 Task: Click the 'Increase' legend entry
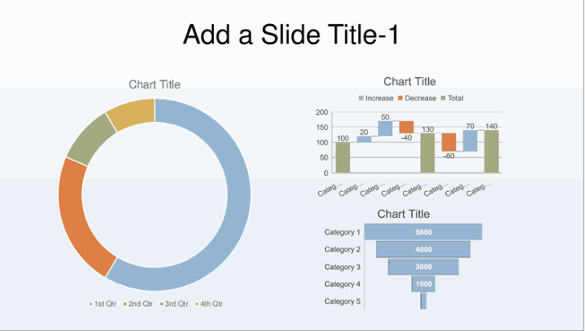pyautogui.click(x=378, y=98)
